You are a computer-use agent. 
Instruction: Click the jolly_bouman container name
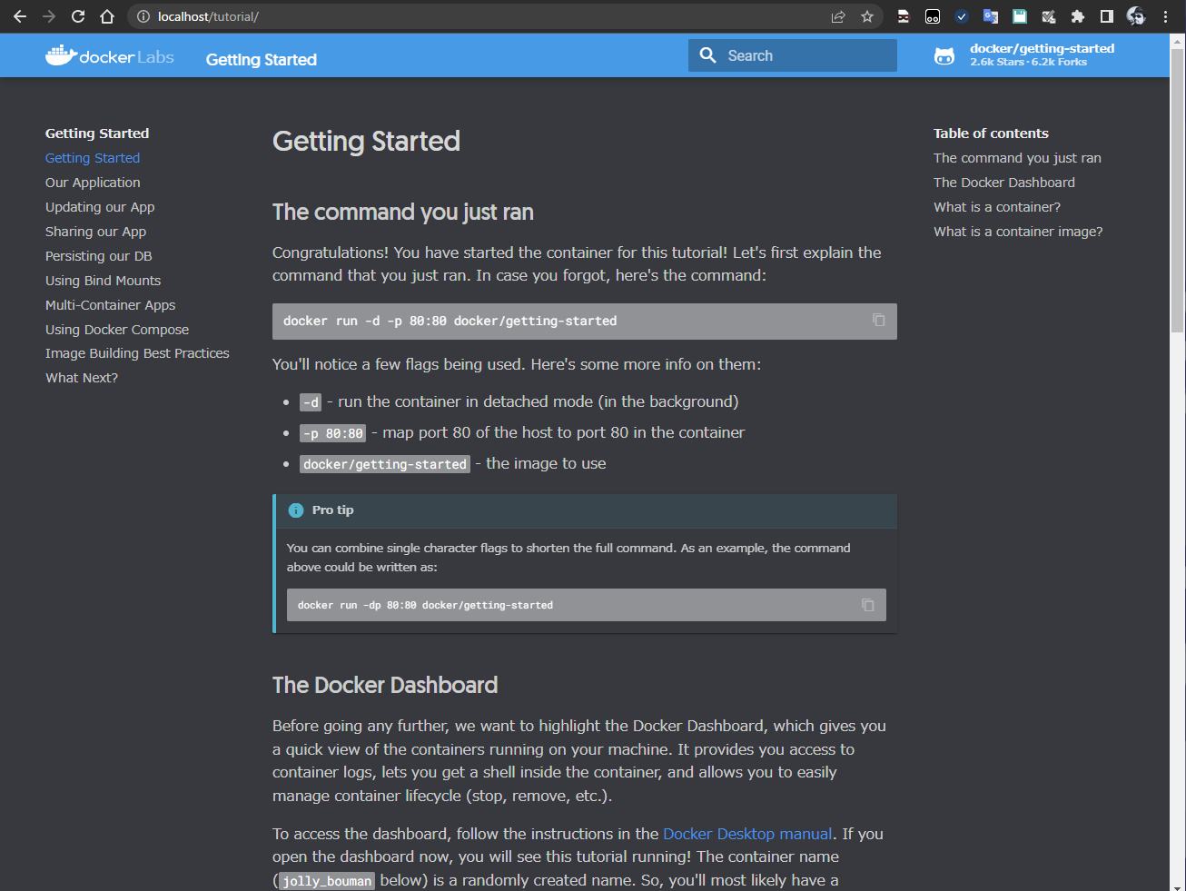coord(327,881)
